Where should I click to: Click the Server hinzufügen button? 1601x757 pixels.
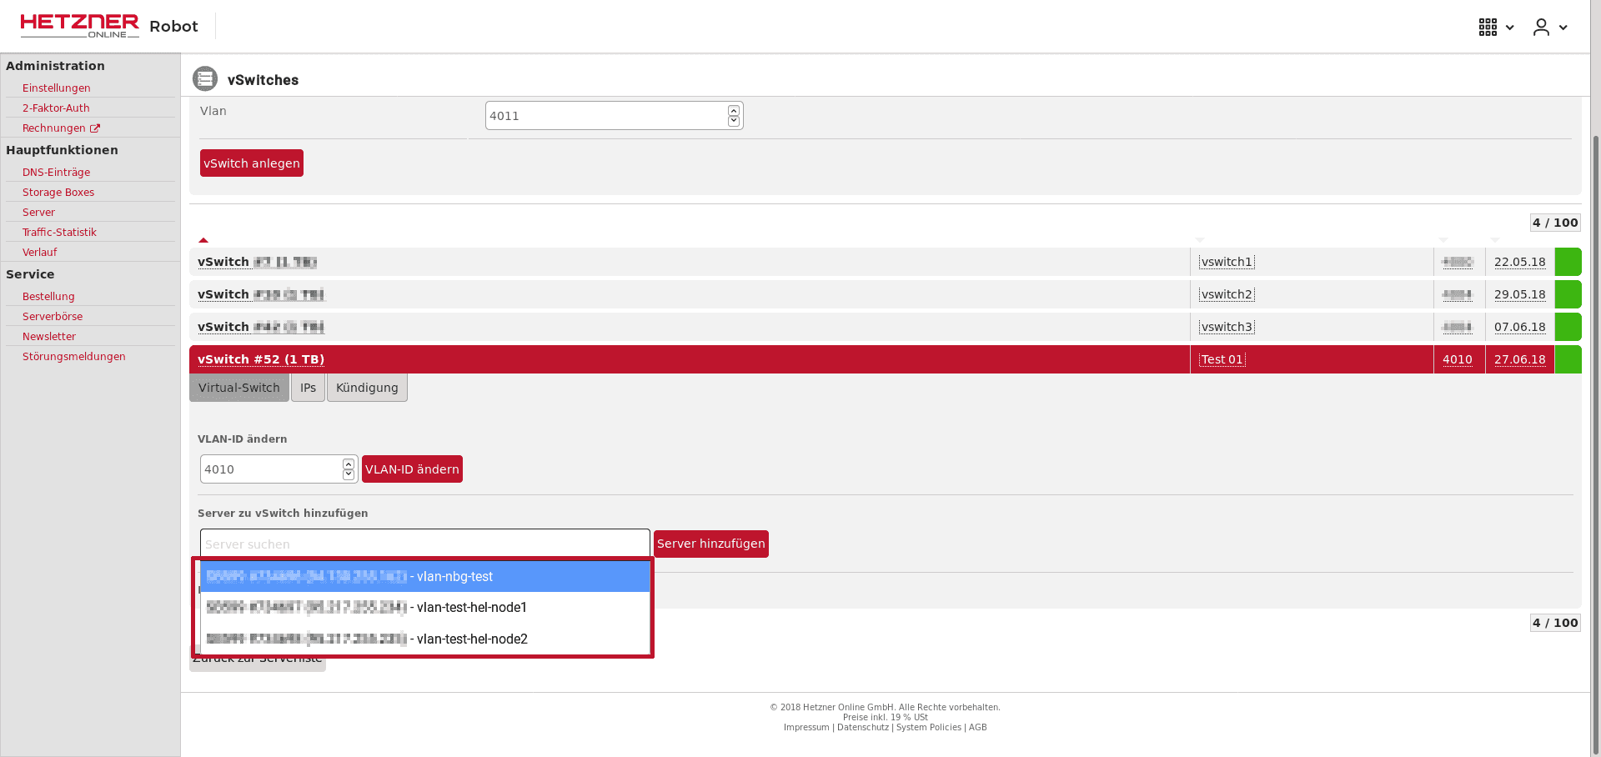pos(711,544)
